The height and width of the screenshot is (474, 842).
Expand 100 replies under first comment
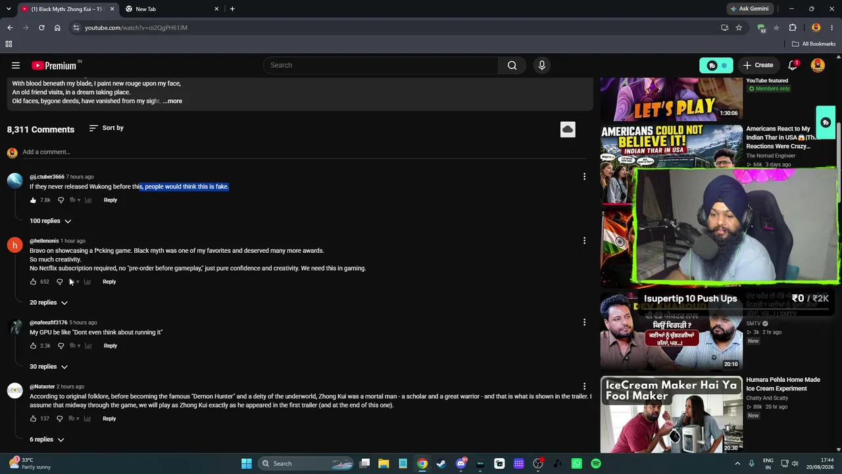[51, 221]
